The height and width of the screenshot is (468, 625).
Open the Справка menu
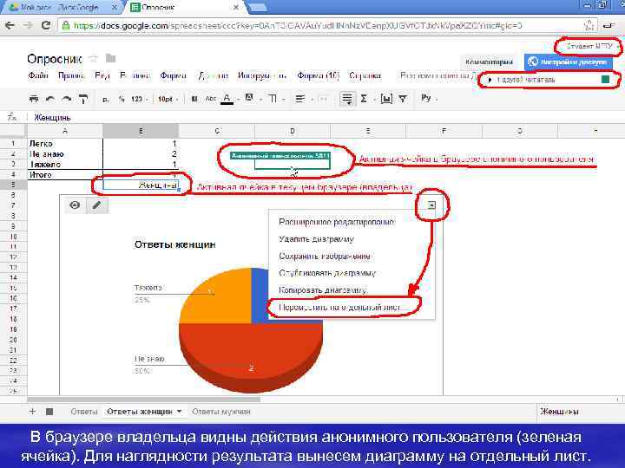point(365,75)
